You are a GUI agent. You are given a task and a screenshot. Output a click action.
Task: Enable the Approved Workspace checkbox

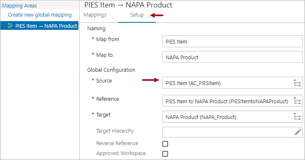pos(165,154)
